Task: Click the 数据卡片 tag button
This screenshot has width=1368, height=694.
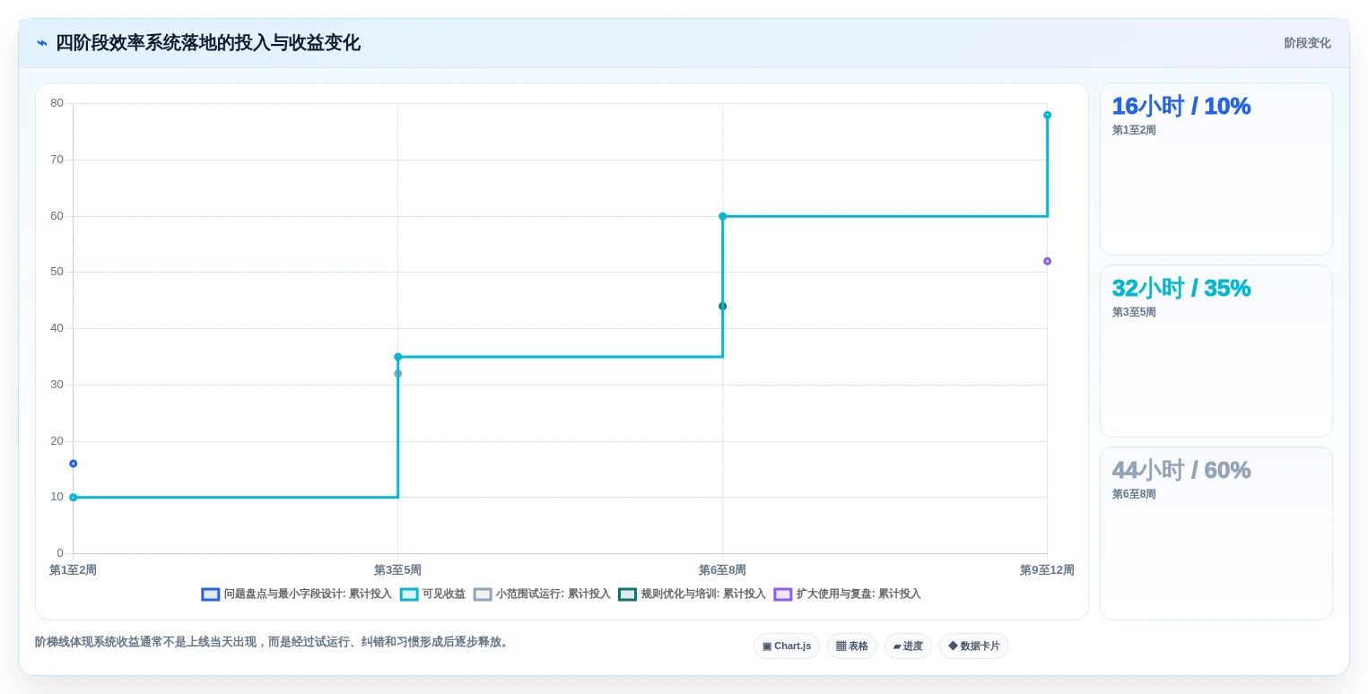Action: click(x=974, y=646)
